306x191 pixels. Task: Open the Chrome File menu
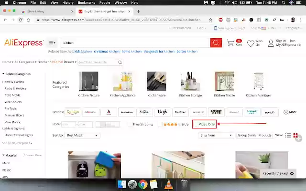[33, 2]
